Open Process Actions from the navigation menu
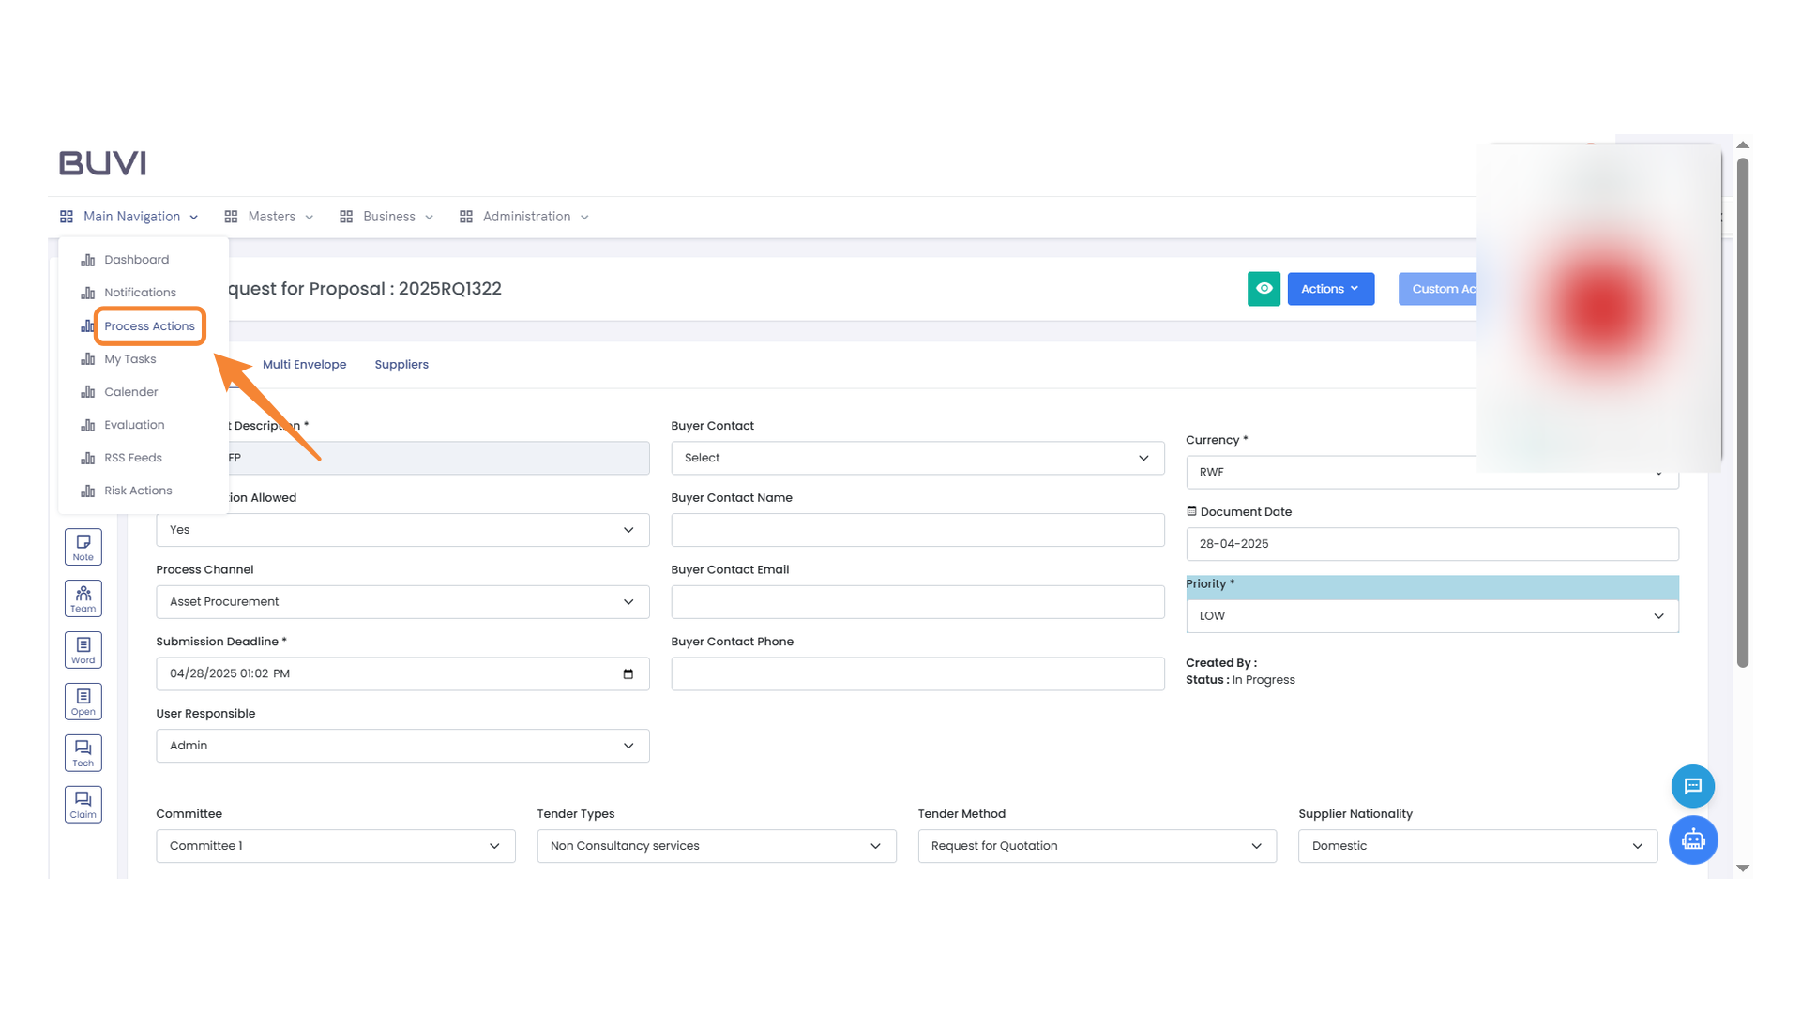Viewport: 1801px width, 1013px height. (150, 325)
